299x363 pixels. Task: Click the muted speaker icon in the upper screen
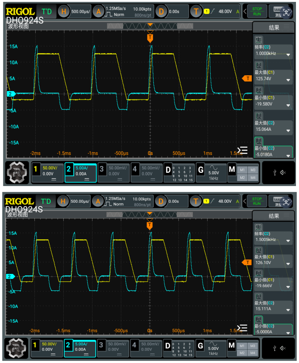tap(283, 172)
